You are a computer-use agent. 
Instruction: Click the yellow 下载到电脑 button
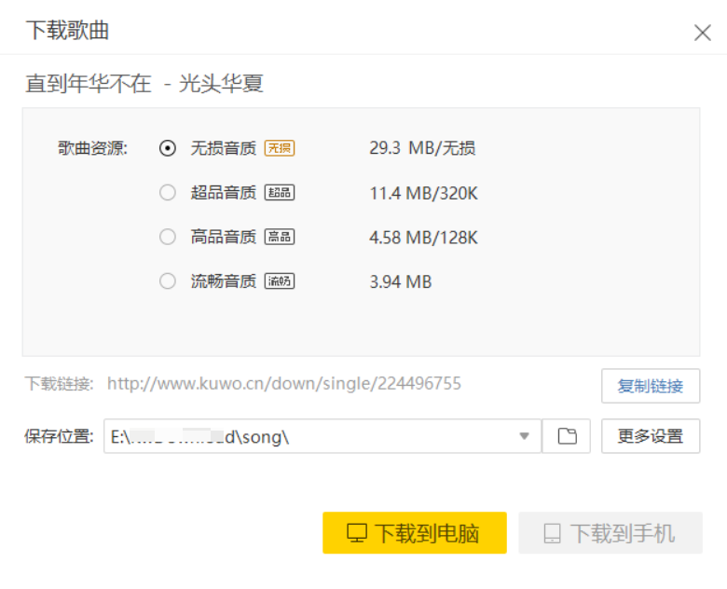[x=415, y=533]
